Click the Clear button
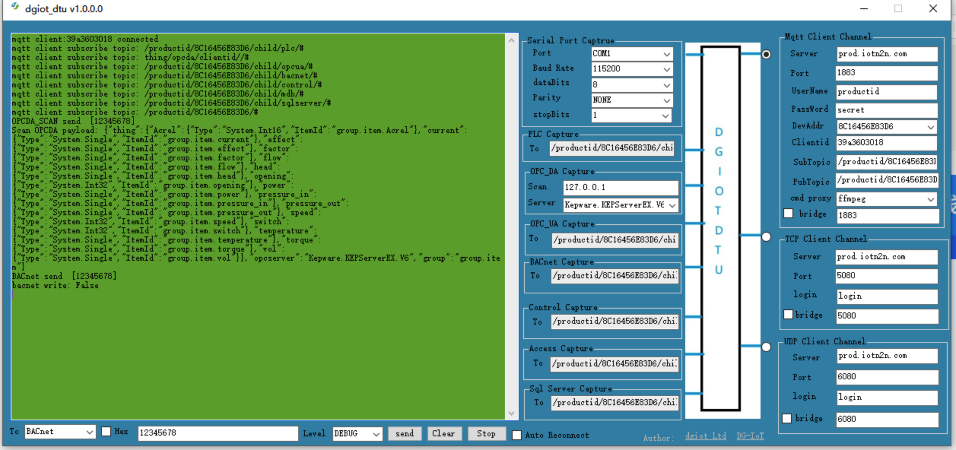 click(443, 434)
